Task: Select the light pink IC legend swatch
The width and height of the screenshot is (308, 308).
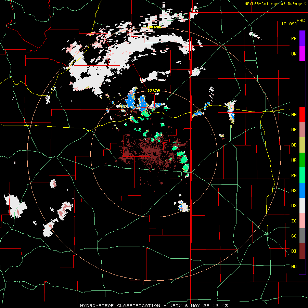Action: click(x=302, y=221)
